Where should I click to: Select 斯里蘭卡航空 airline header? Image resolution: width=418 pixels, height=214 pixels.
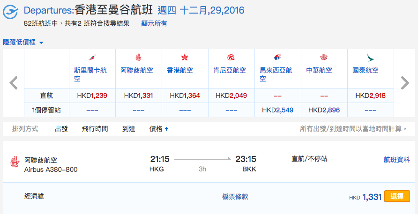[90, 74]
